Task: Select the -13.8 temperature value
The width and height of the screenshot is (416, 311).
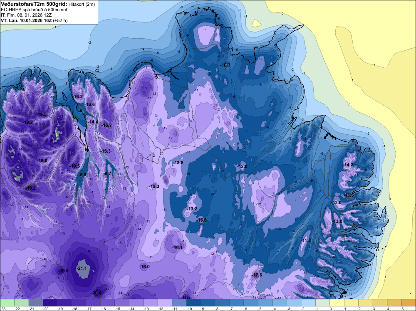Action: pos(178,163)
